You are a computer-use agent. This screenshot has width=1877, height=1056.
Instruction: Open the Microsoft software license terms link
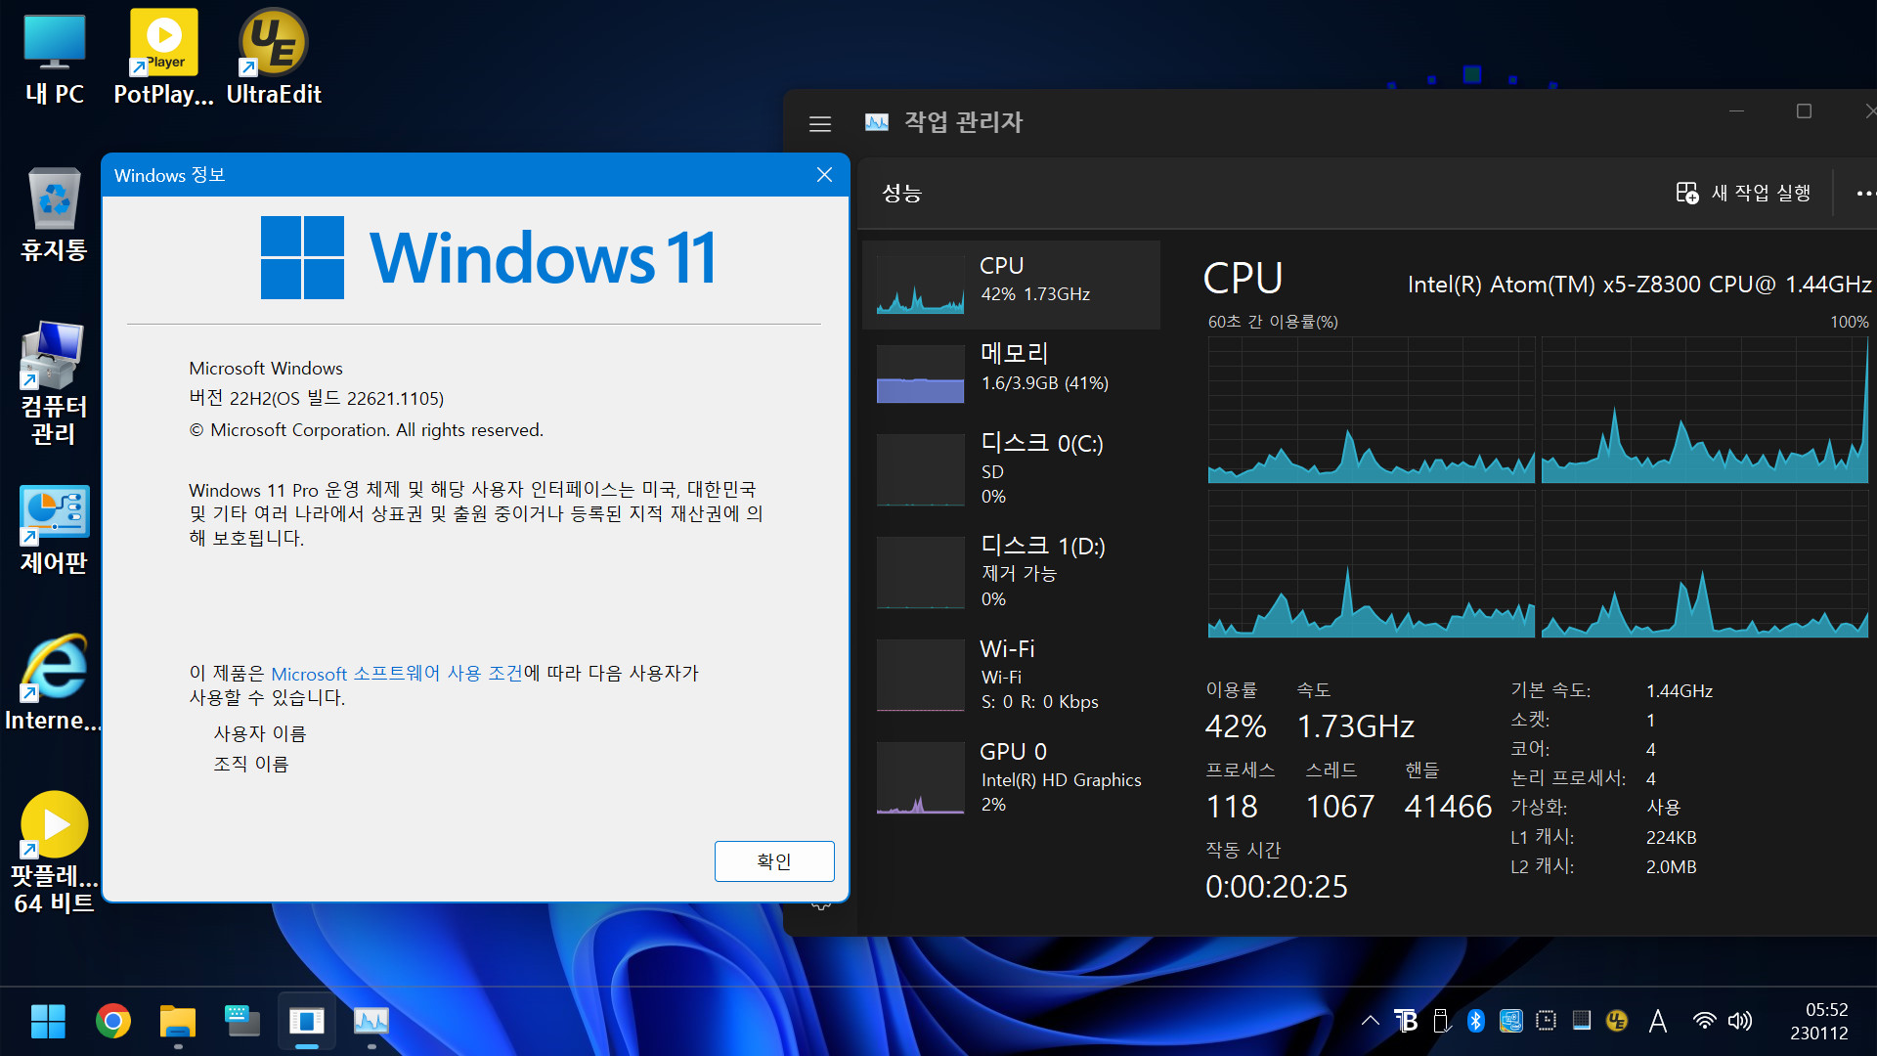(397, 674)
